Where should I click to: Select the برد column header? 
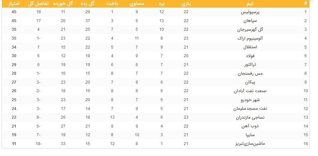pyautogui.click(x=161, y=4)
